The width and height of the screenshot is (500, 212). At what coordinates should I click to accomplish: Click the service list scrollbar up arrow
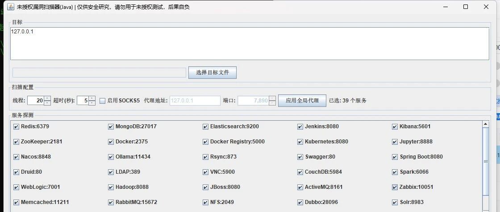click(x=485, y=124)
